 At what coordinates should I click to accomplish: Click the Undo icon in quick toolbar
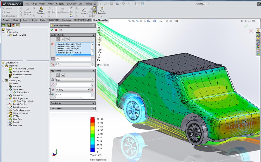click(x=123, y=4)
